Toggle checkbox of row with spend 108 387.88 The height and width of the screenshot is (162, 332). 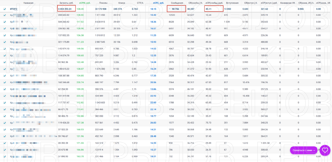5,76
